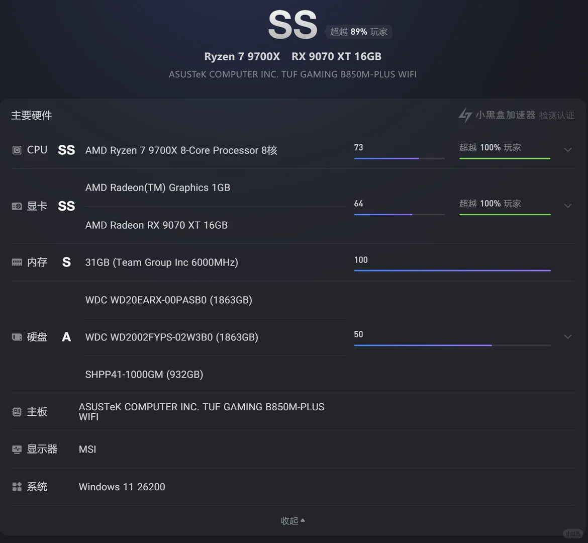588x543 pixels.
Task: Expand the graphics card details chevron
Action: pos(568,206)
